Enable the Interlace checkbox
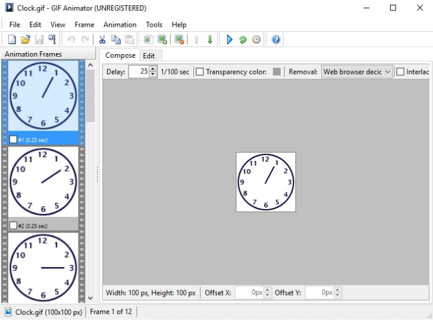The width and height of the screenshot is (433, 320). [400, 72]
